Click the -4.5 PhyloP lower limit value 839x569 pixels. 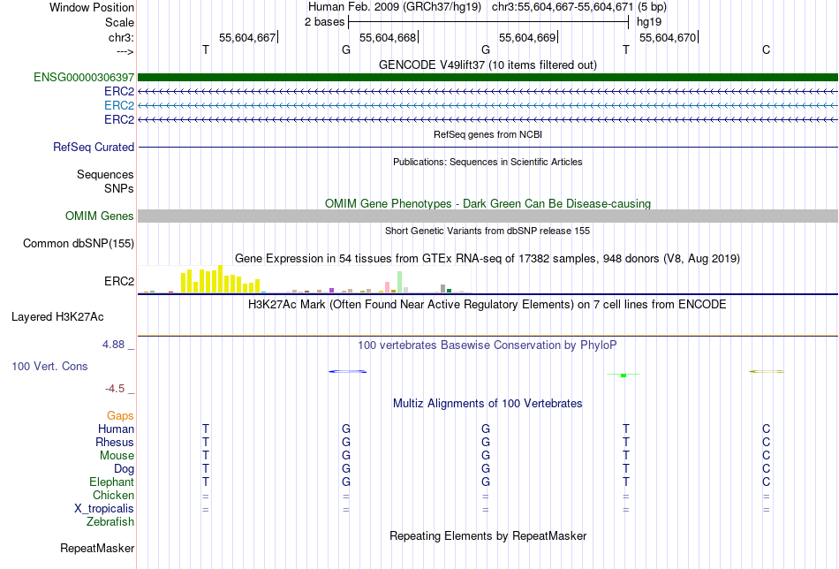(x=115, y=389)
